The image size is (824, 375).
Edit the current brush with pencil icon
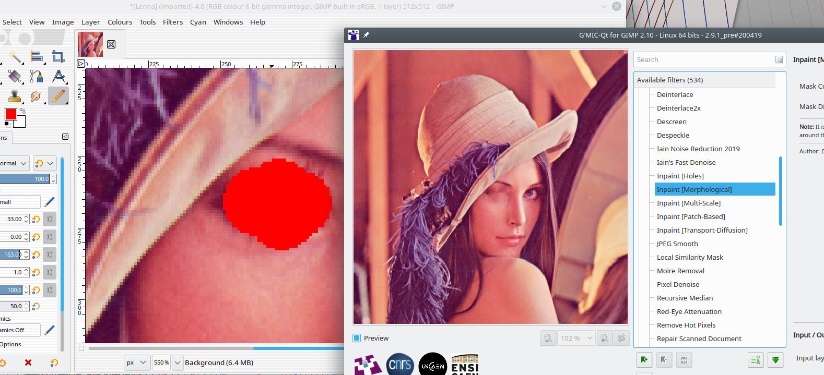[50, 202]
